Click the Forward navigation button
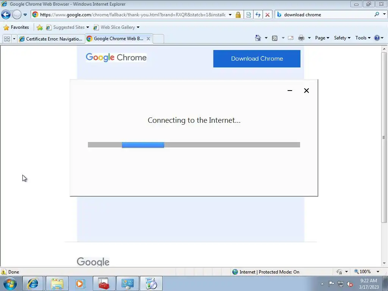This screenshot has width=388, height=291. [17, 15]
